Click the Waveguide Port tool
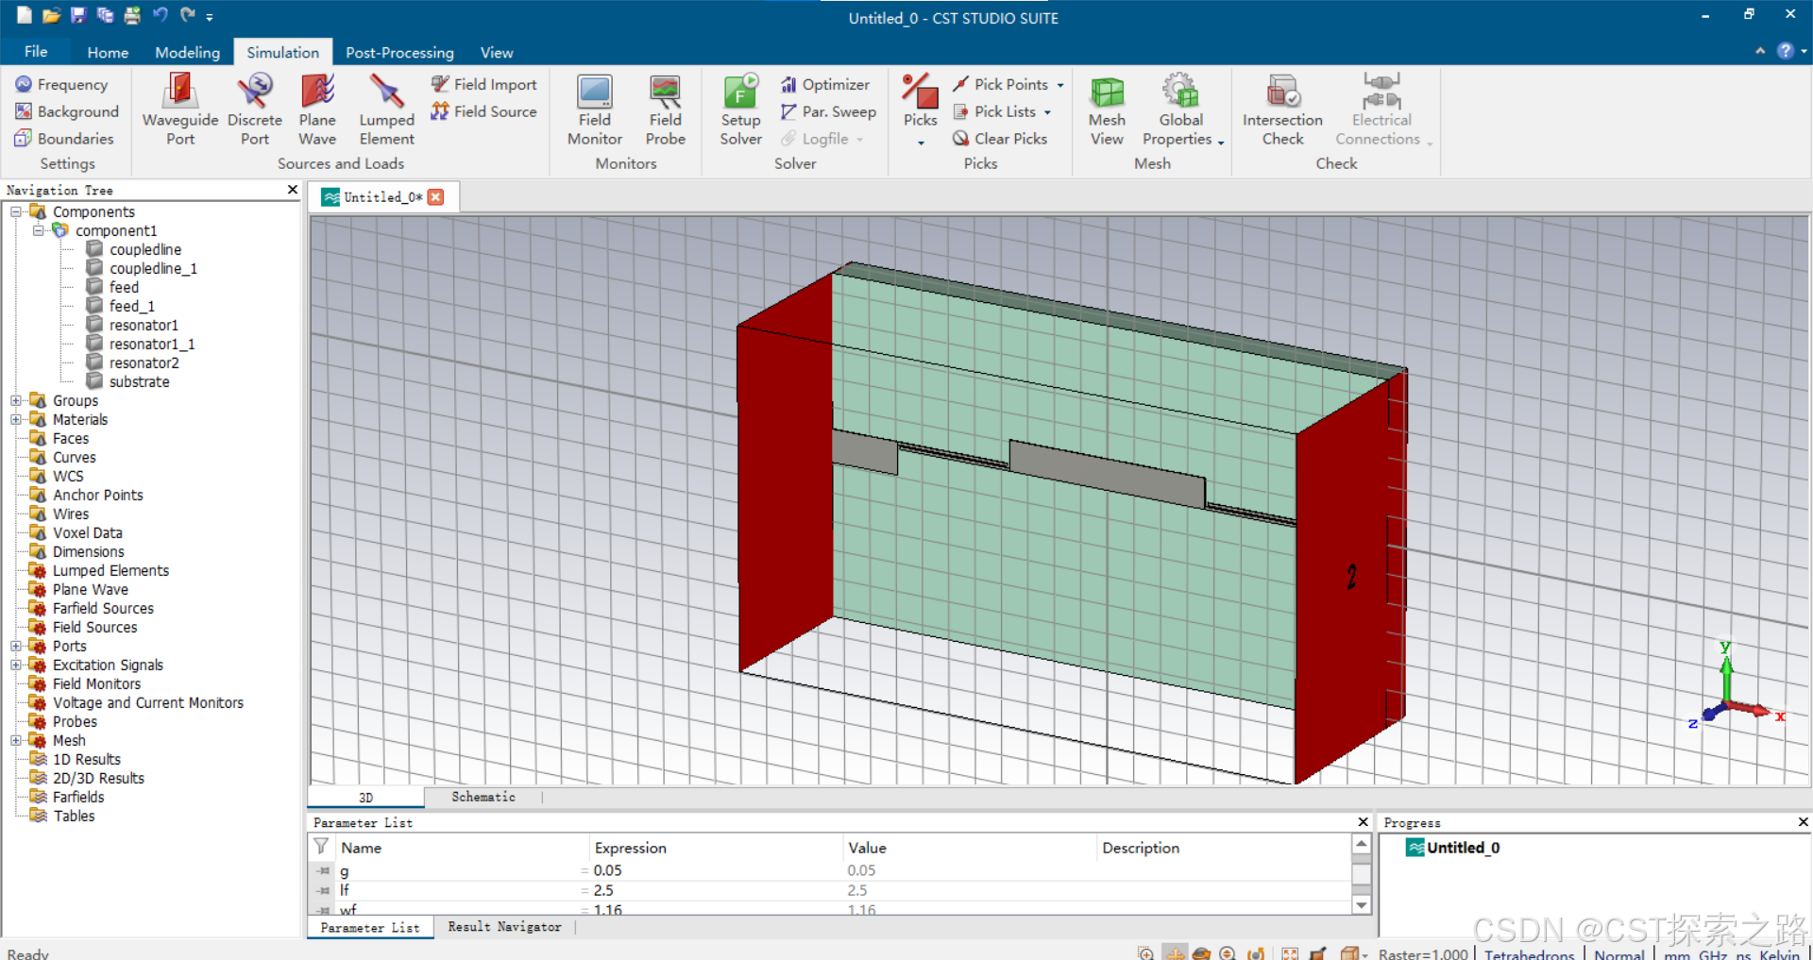Image resolution: width=1813 pixels, height=960 pixels. (180, 110)
